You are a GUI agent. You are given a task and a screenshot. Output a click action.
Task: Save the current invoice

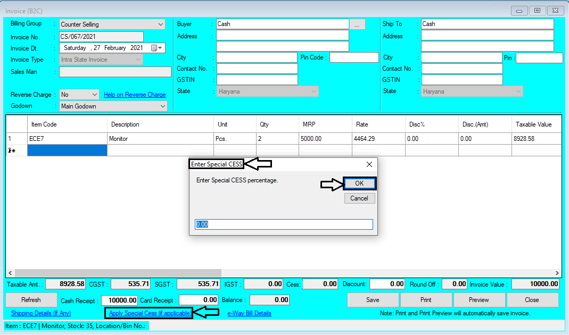click(372, 299)
